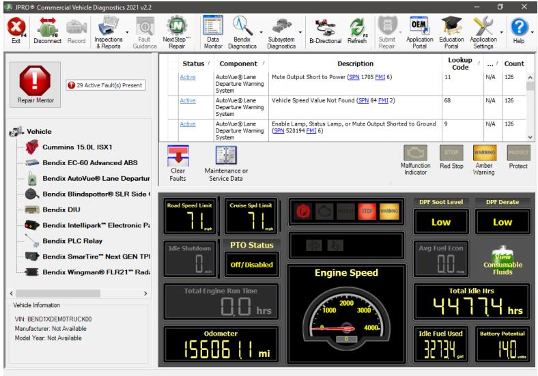The width and height of the screenshot is (538, 376).
Task: Select Bendix PLC Relay
Action: click(72, 241)
